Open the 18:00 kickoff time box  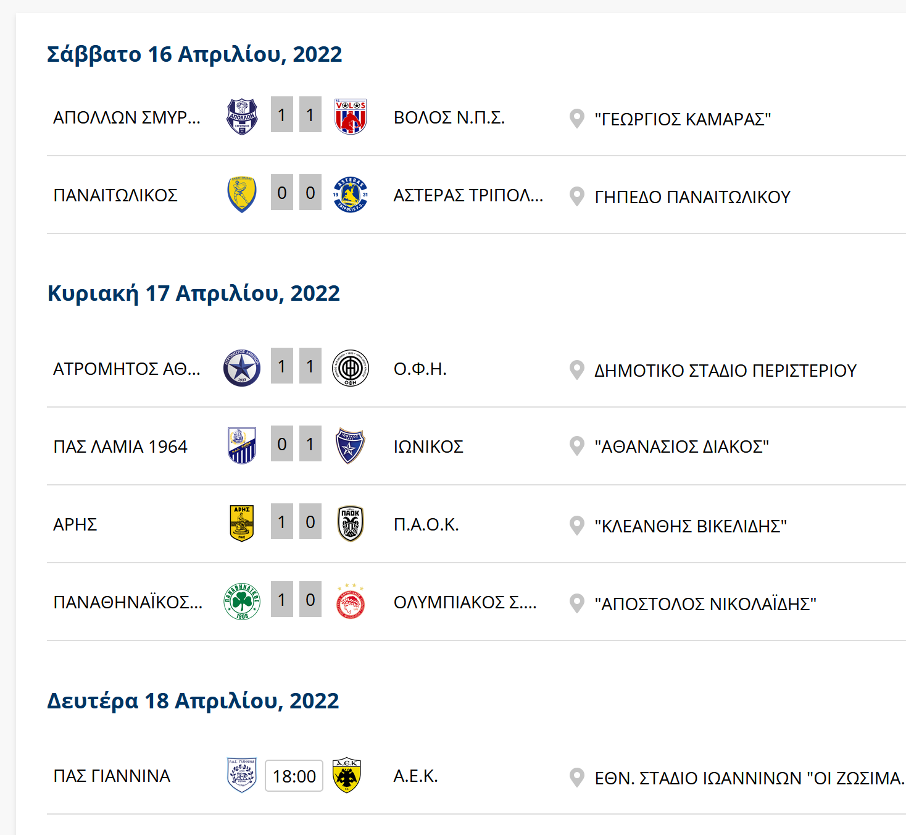pos(294,776)
